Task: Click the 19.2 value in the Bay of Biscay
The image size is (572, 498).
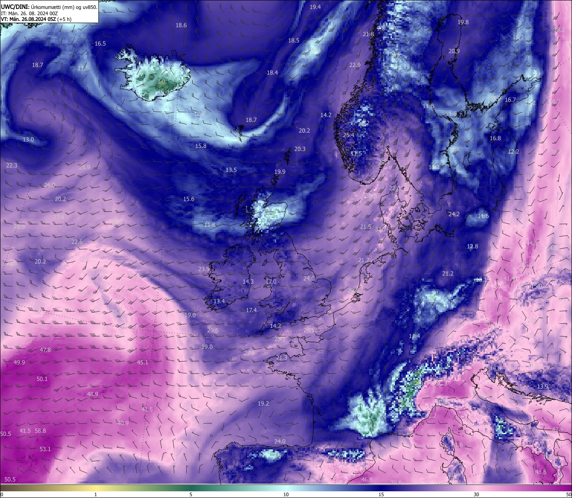Action: (x=264, y=404)
